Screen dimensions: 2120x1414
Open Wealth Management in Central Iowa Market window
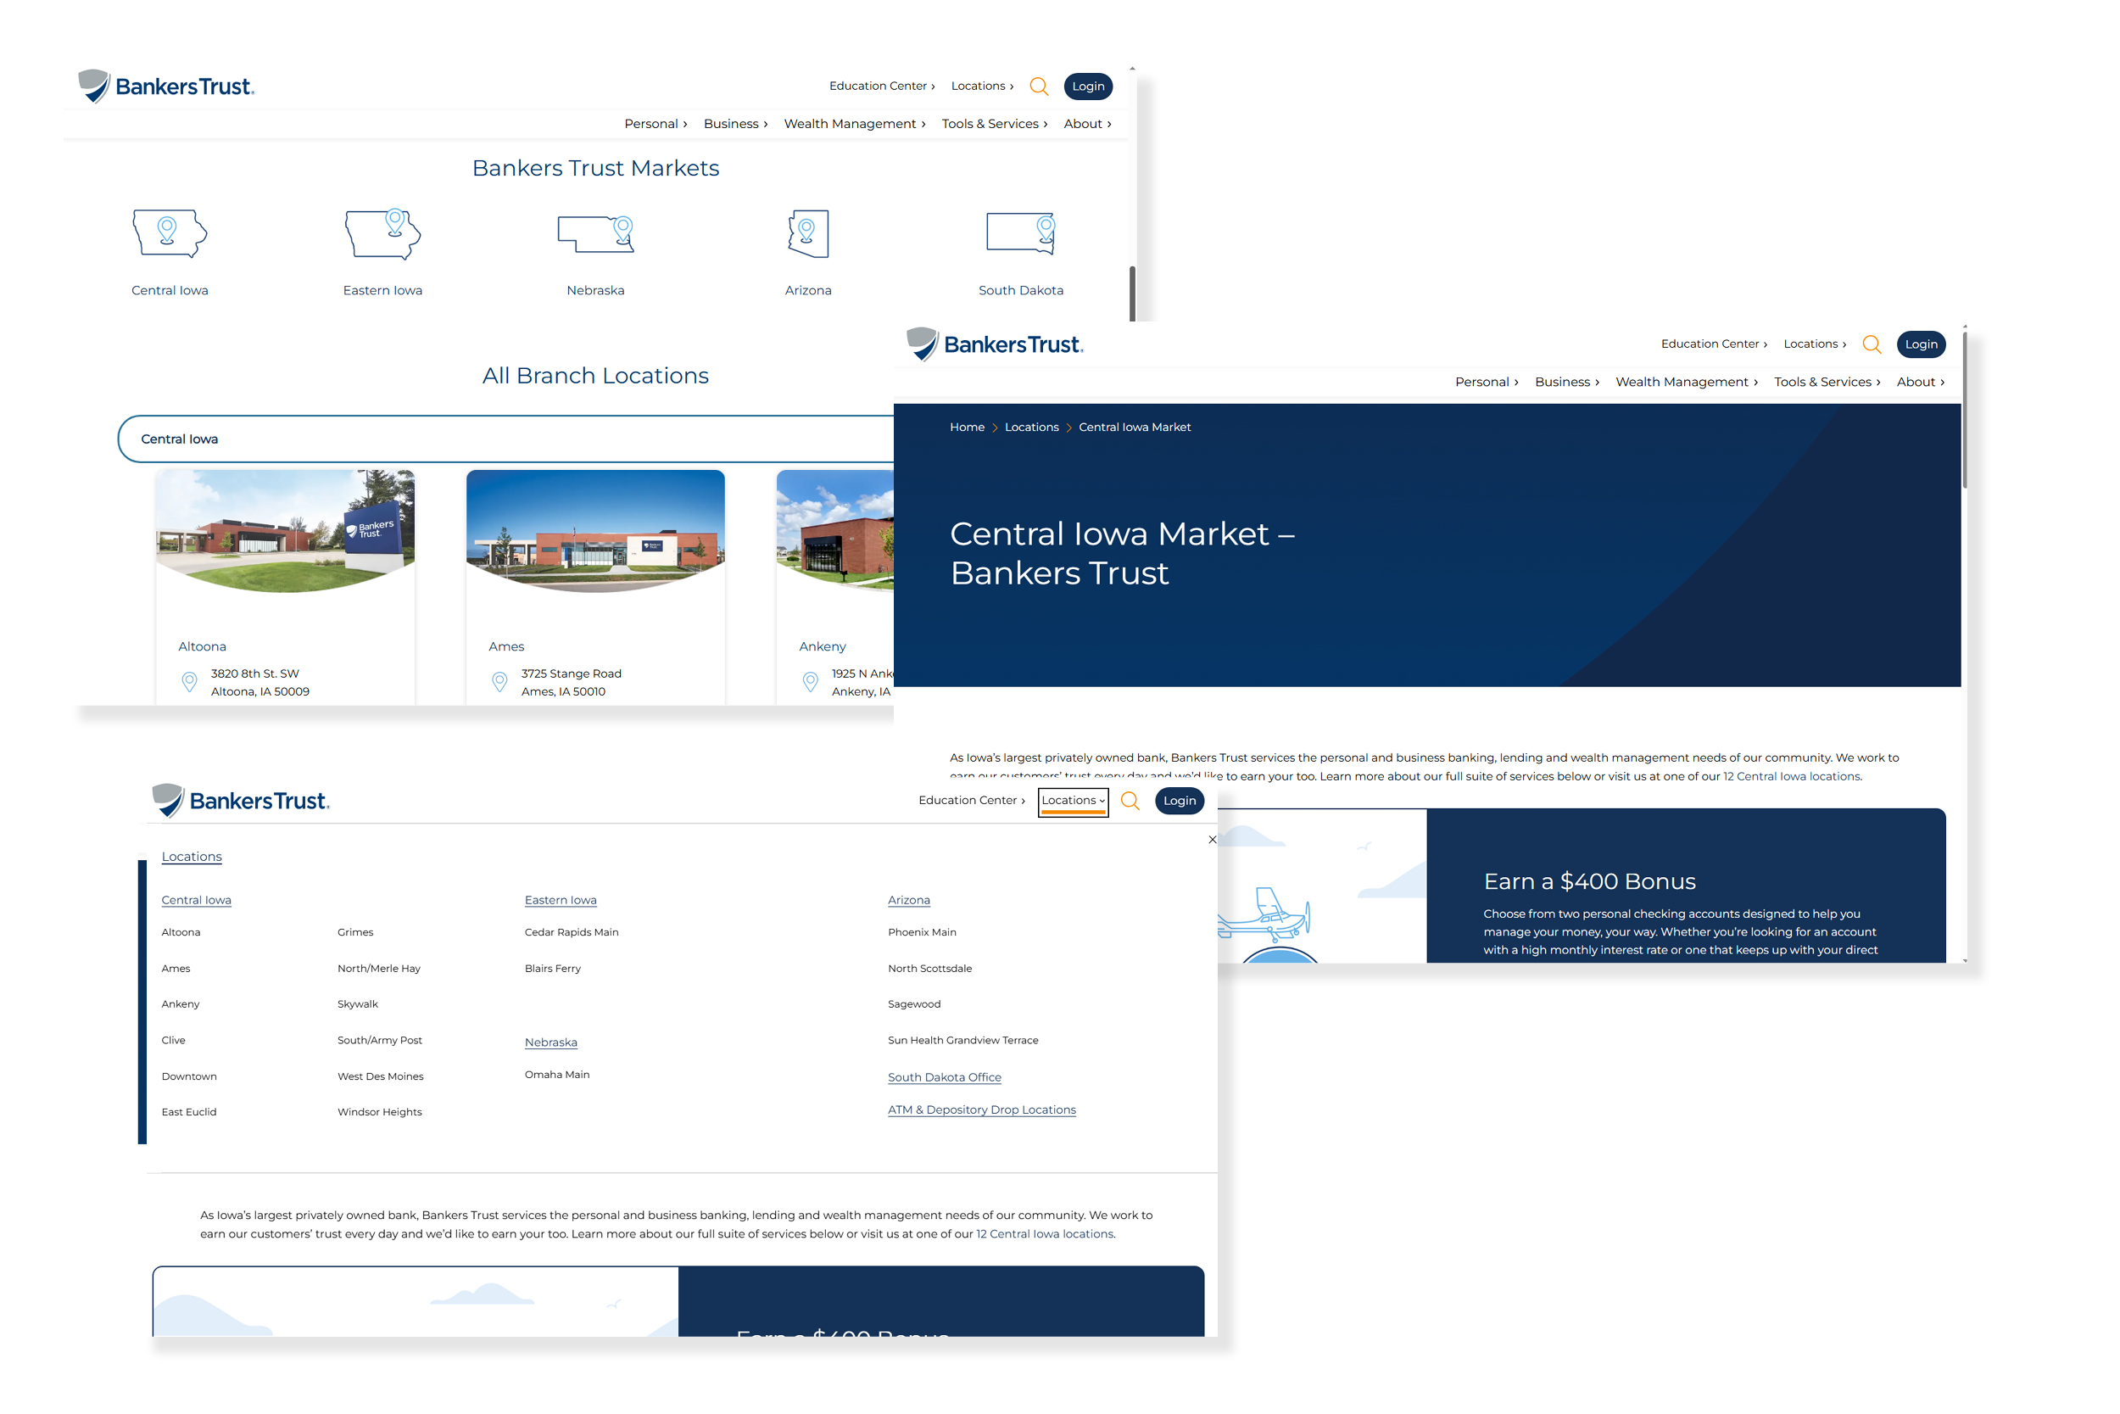click(x=1687, y=383)
